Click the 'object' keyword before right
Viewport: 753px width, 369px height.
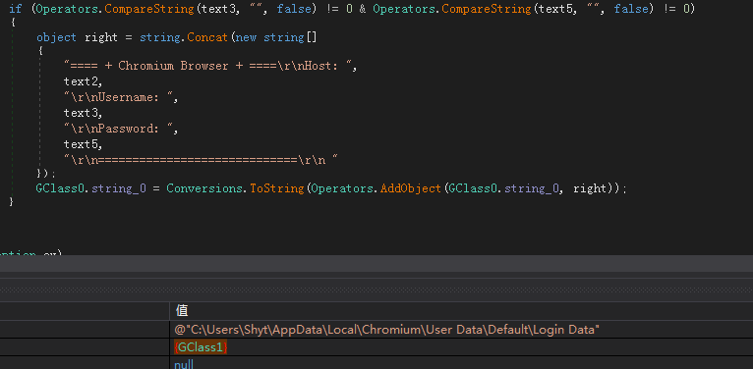(x=56, y=37)
